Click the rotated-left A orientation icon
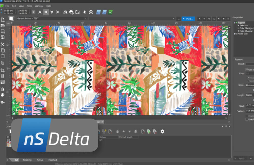This screenshot has height=165, width=254. pyautogui.click(x=46, y=12)
